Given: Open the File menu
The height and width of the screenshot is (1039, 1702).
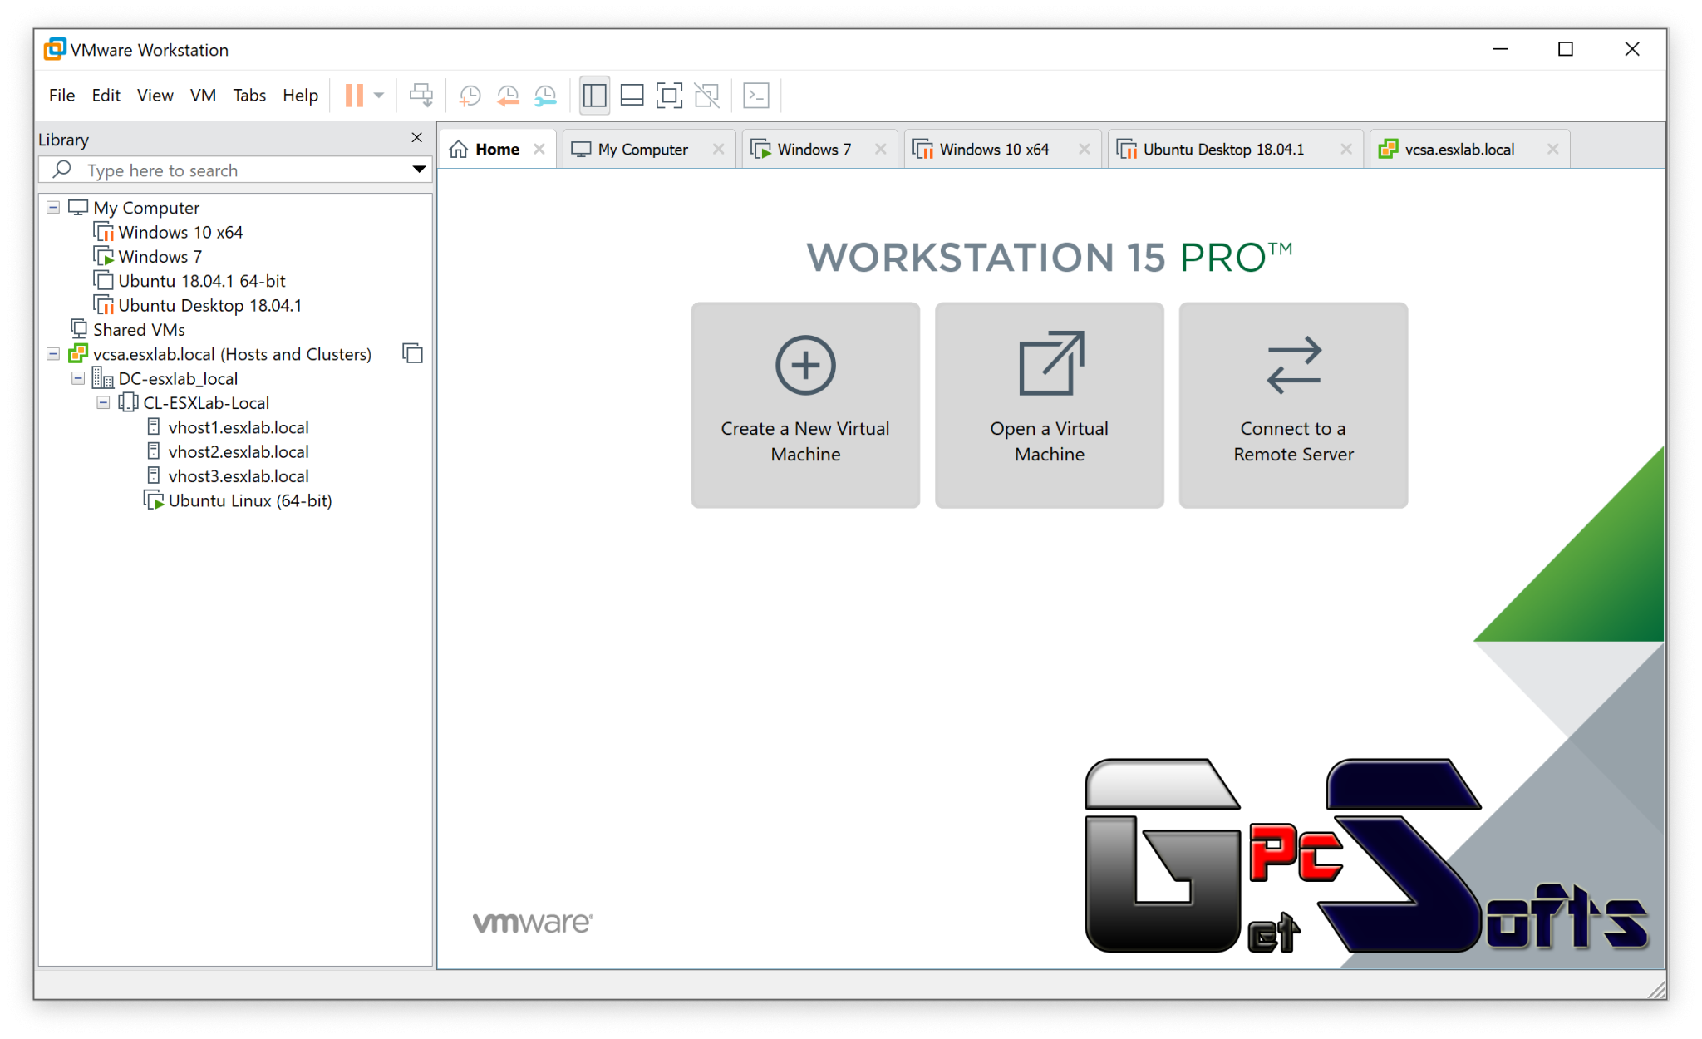Looking at the screenshot, I should pyautogui.click(x=61, y=95).
